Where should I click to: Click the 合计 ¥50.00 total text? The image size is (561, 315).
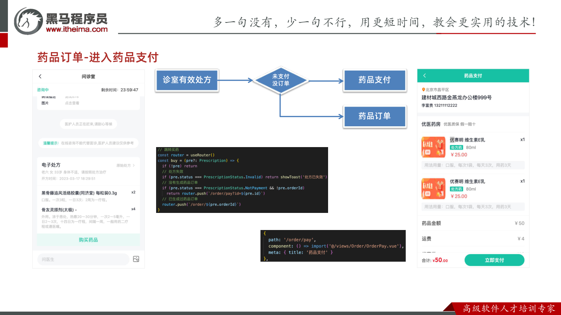tap(435, 260)
